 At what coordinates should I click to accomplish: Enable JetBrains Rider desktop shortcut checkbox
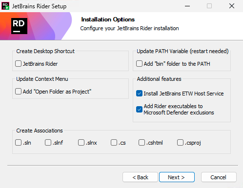[18, 64]
